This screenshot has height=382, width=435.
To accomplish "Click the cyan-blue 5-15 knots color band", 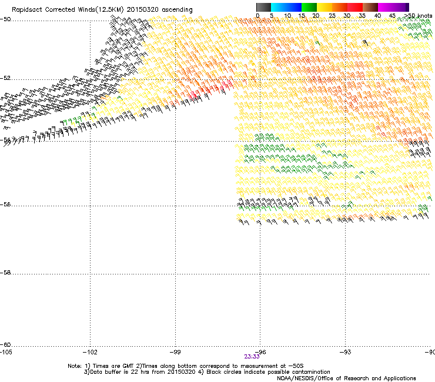I will click(x=286, y=7).
